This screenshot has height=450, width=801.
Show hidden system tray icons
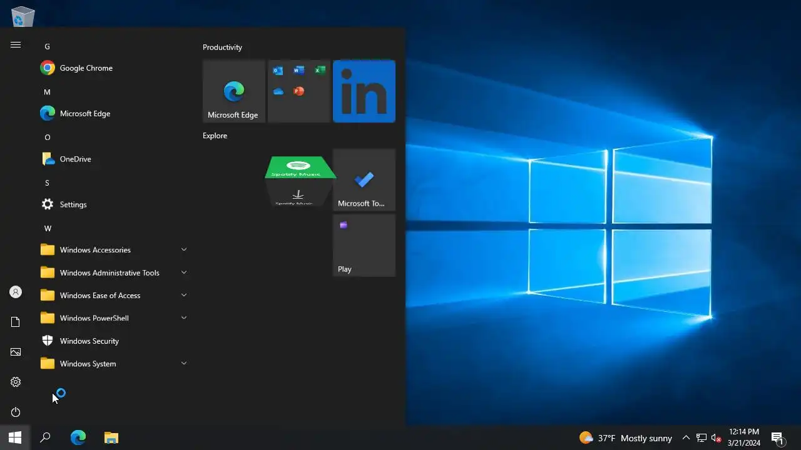(686, 438)
